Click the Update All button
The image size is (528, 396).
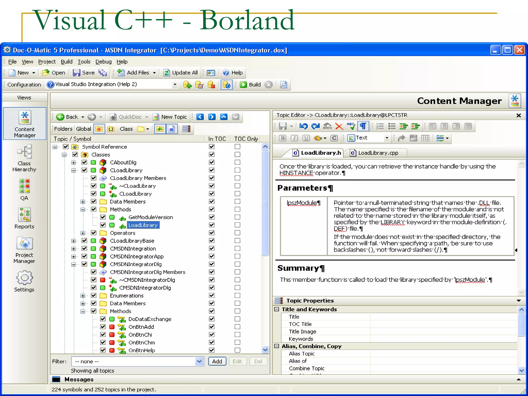[x=181, y=73]
